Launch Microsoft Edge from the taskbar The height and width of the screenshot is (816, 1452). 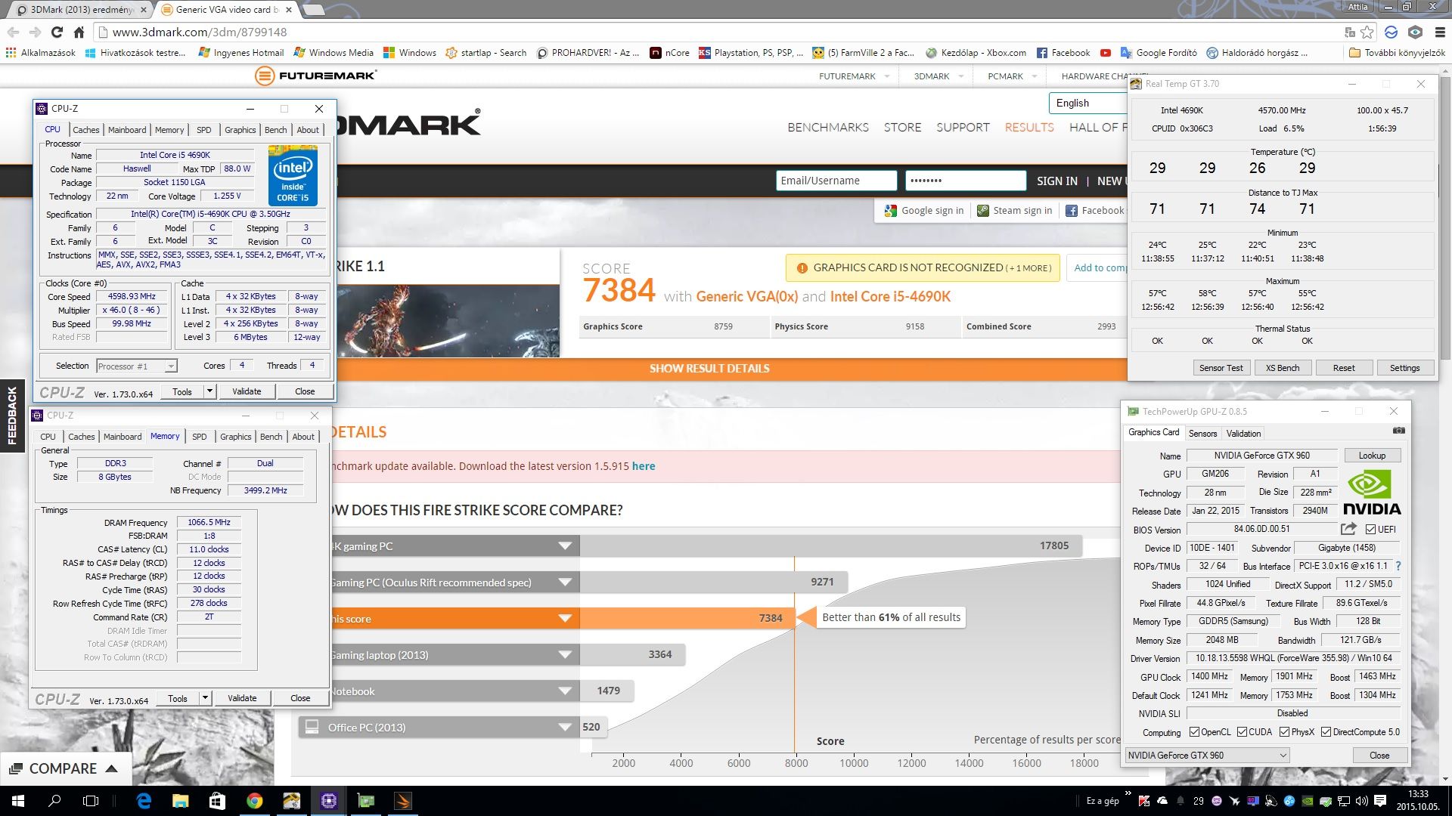pyautogui.click(x=144, y=801)
